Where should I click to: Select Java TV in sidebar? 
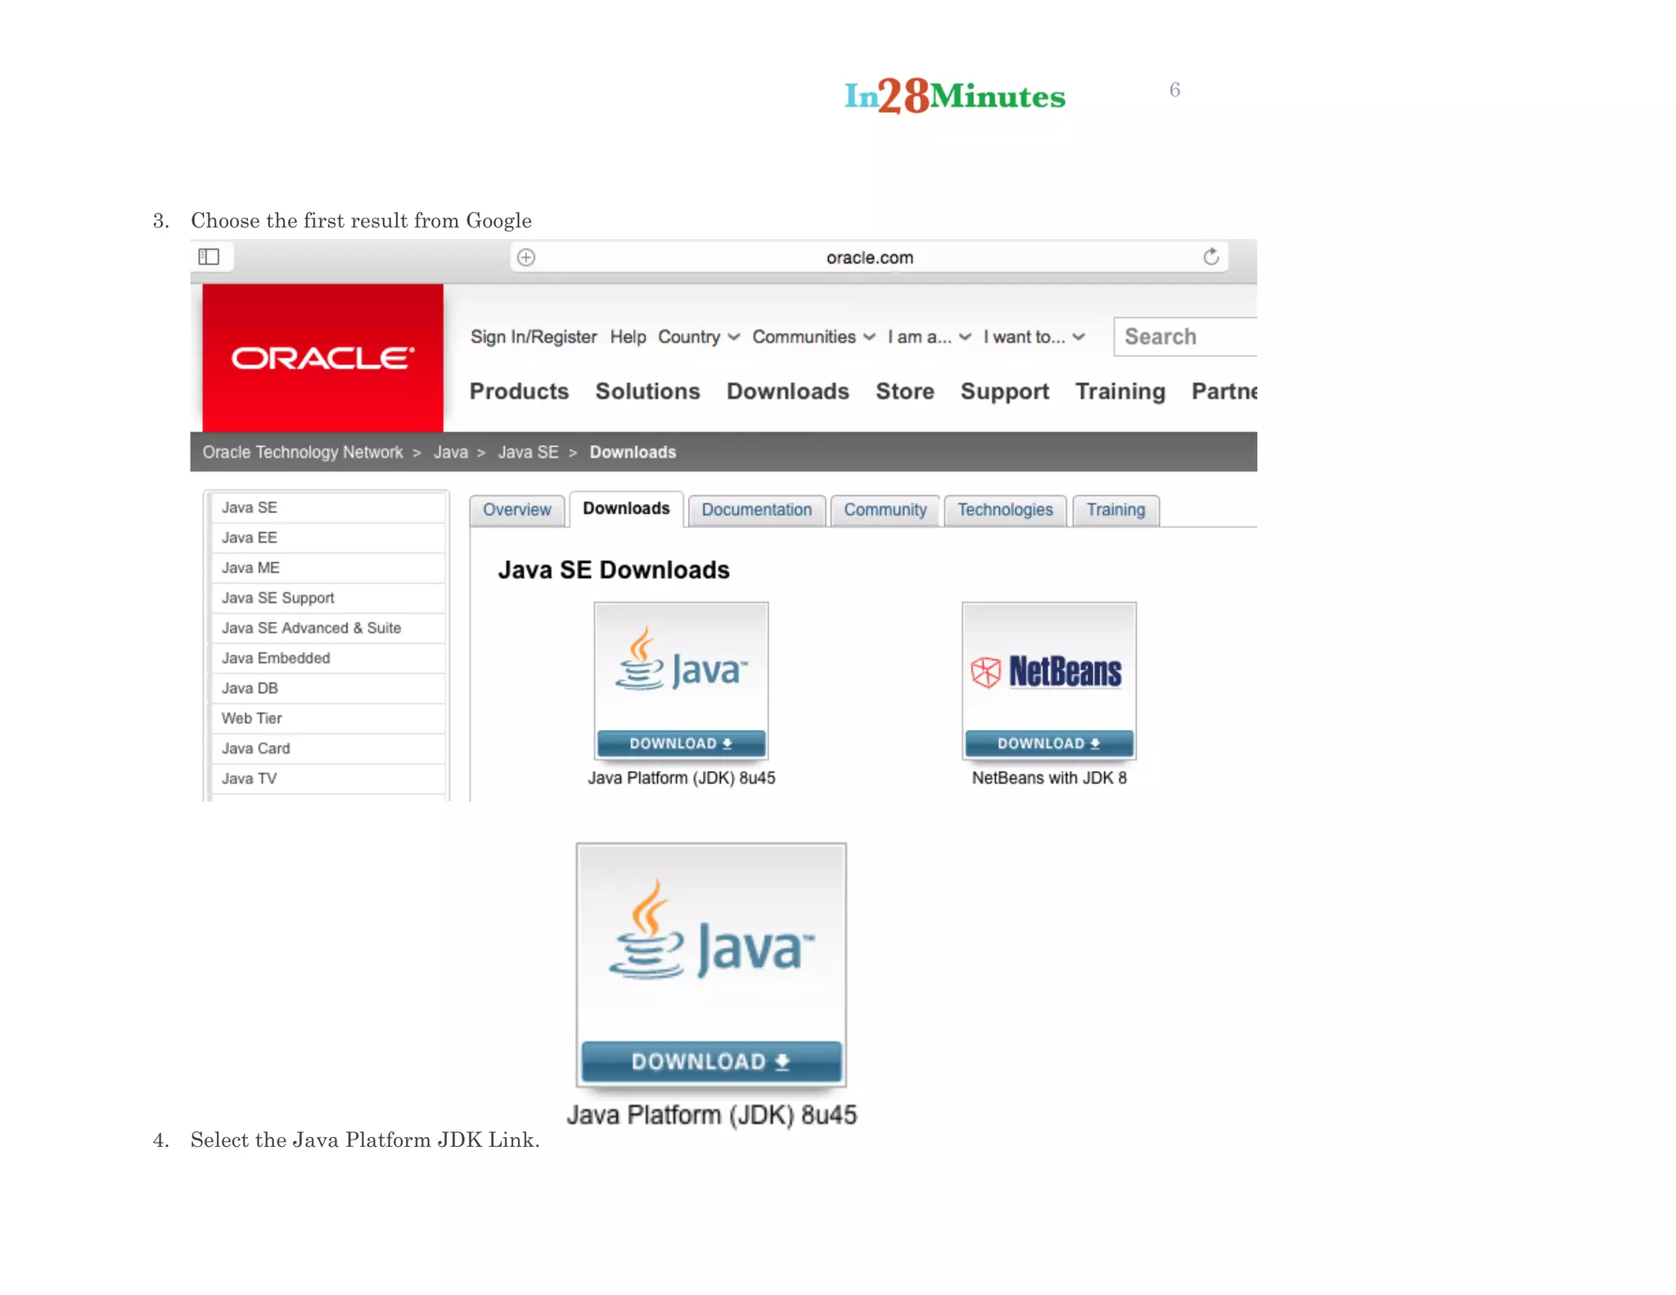tap(327, 779)
